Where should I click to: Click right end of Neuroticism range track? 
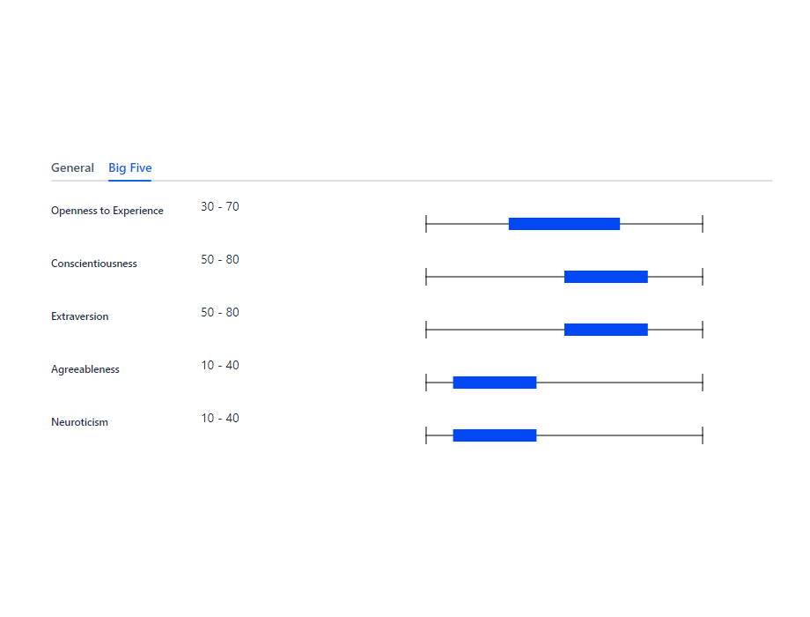tap(702, 435)
